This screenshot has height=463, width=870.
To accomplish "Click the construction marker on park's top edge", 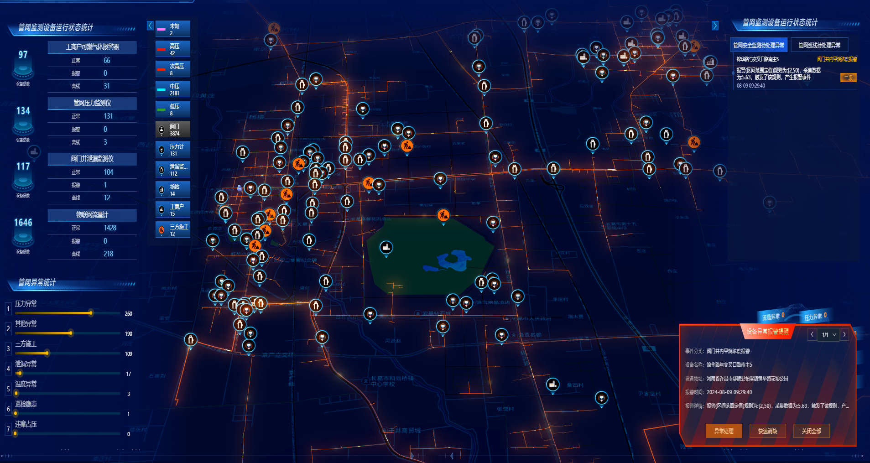I will (x=443, y=215).
